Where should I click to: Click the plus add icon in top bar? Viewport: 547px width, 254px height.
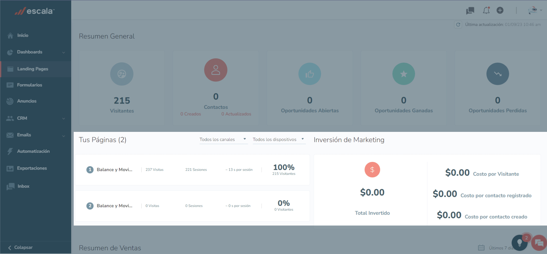point(500,10)
